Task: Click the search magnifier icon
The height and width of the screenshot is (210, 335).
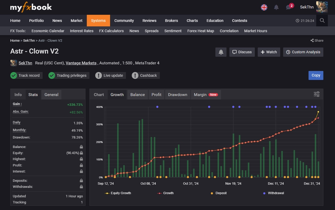Action: pyautogui.click(x=322, y=21)
